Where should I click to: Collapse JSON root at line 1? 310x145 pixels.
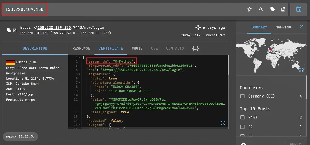(79, 57)
